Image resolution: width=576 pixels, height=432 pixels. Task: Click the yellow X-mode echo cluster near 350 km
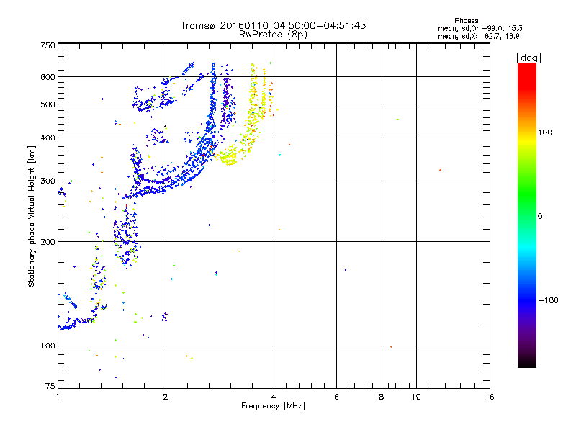(x=229, y=156)
